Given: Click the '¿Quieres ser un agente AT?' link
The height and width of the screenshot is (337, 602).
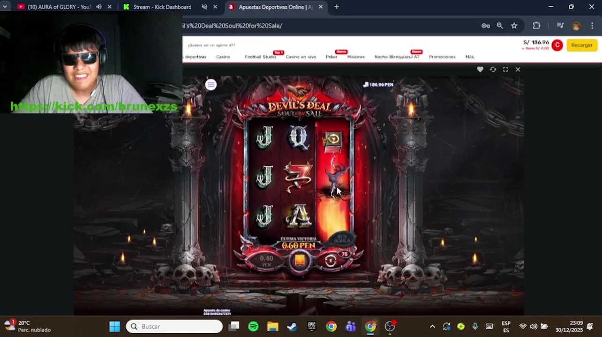Looking at the screenshot, I should [211, 45].
